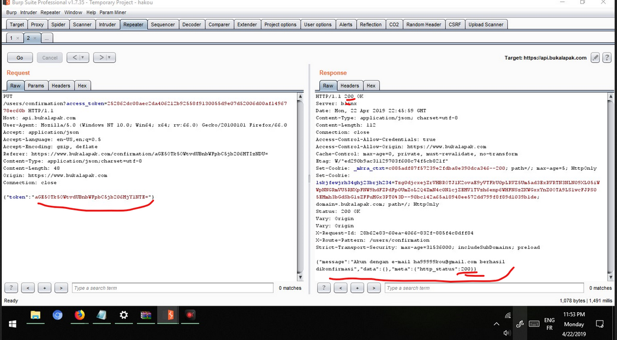Switch to the Scanner tab

[82, 24]
